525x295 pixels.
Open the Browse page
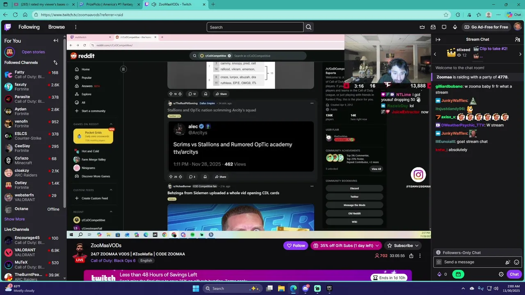tap(57, 27)
